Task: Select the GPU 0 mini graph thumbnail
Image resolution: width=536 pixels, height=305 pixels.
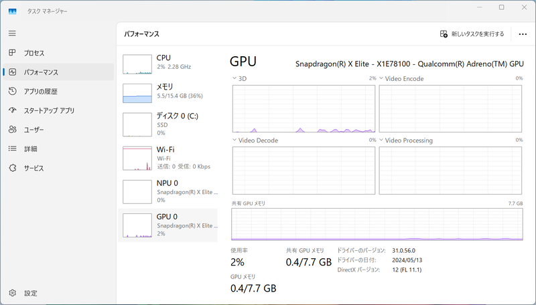Action: [x=137, y=225]
